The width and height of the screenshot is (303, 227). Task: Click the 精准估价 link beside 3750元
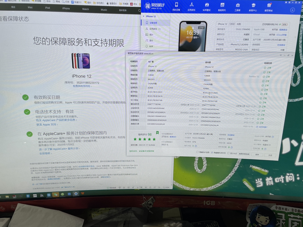173,137
